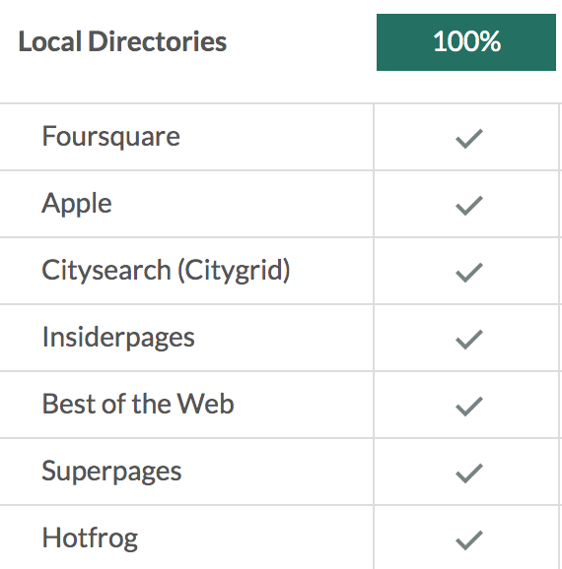
Task: Select the Hotfrog directory label
Action: tap(90, 538)
